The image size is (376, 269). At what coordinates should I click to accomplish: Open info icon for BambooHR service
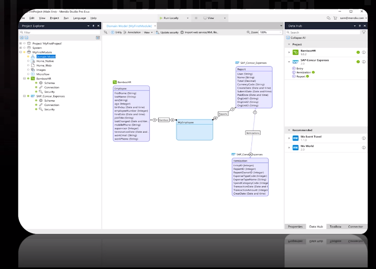tap(363, 52)
